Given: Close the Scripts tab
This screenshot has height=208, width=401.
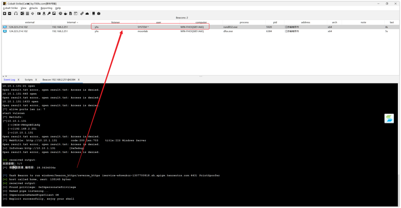Looking at the screenshot, I should pos(36,80).
